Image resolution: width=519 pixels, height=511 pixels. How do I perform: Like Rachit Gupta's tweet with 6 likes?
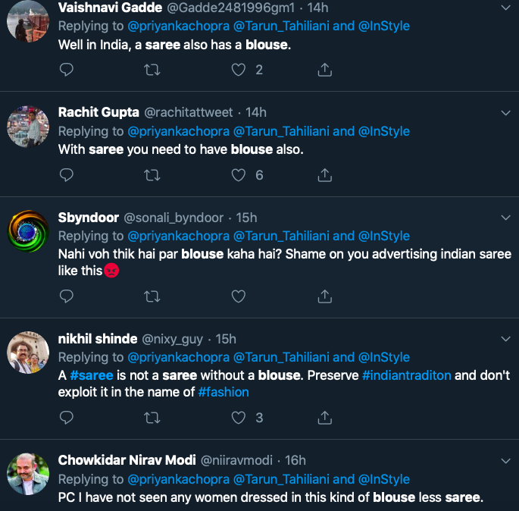coord(239,175)
